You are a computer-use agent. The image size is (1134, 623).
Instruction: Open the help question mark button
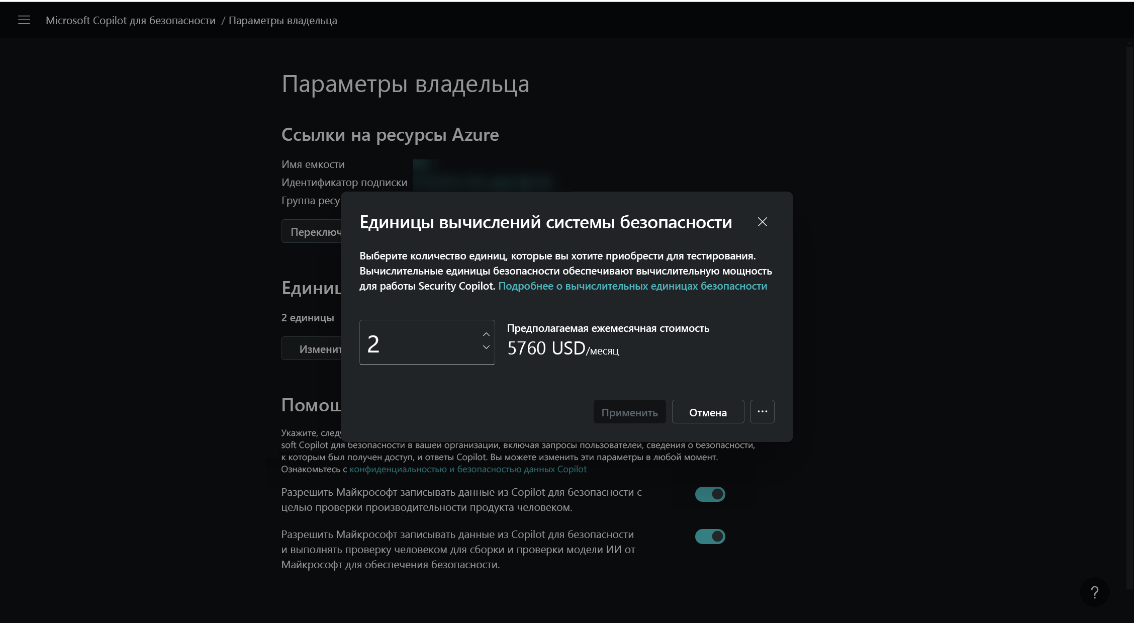(1094, 592)
